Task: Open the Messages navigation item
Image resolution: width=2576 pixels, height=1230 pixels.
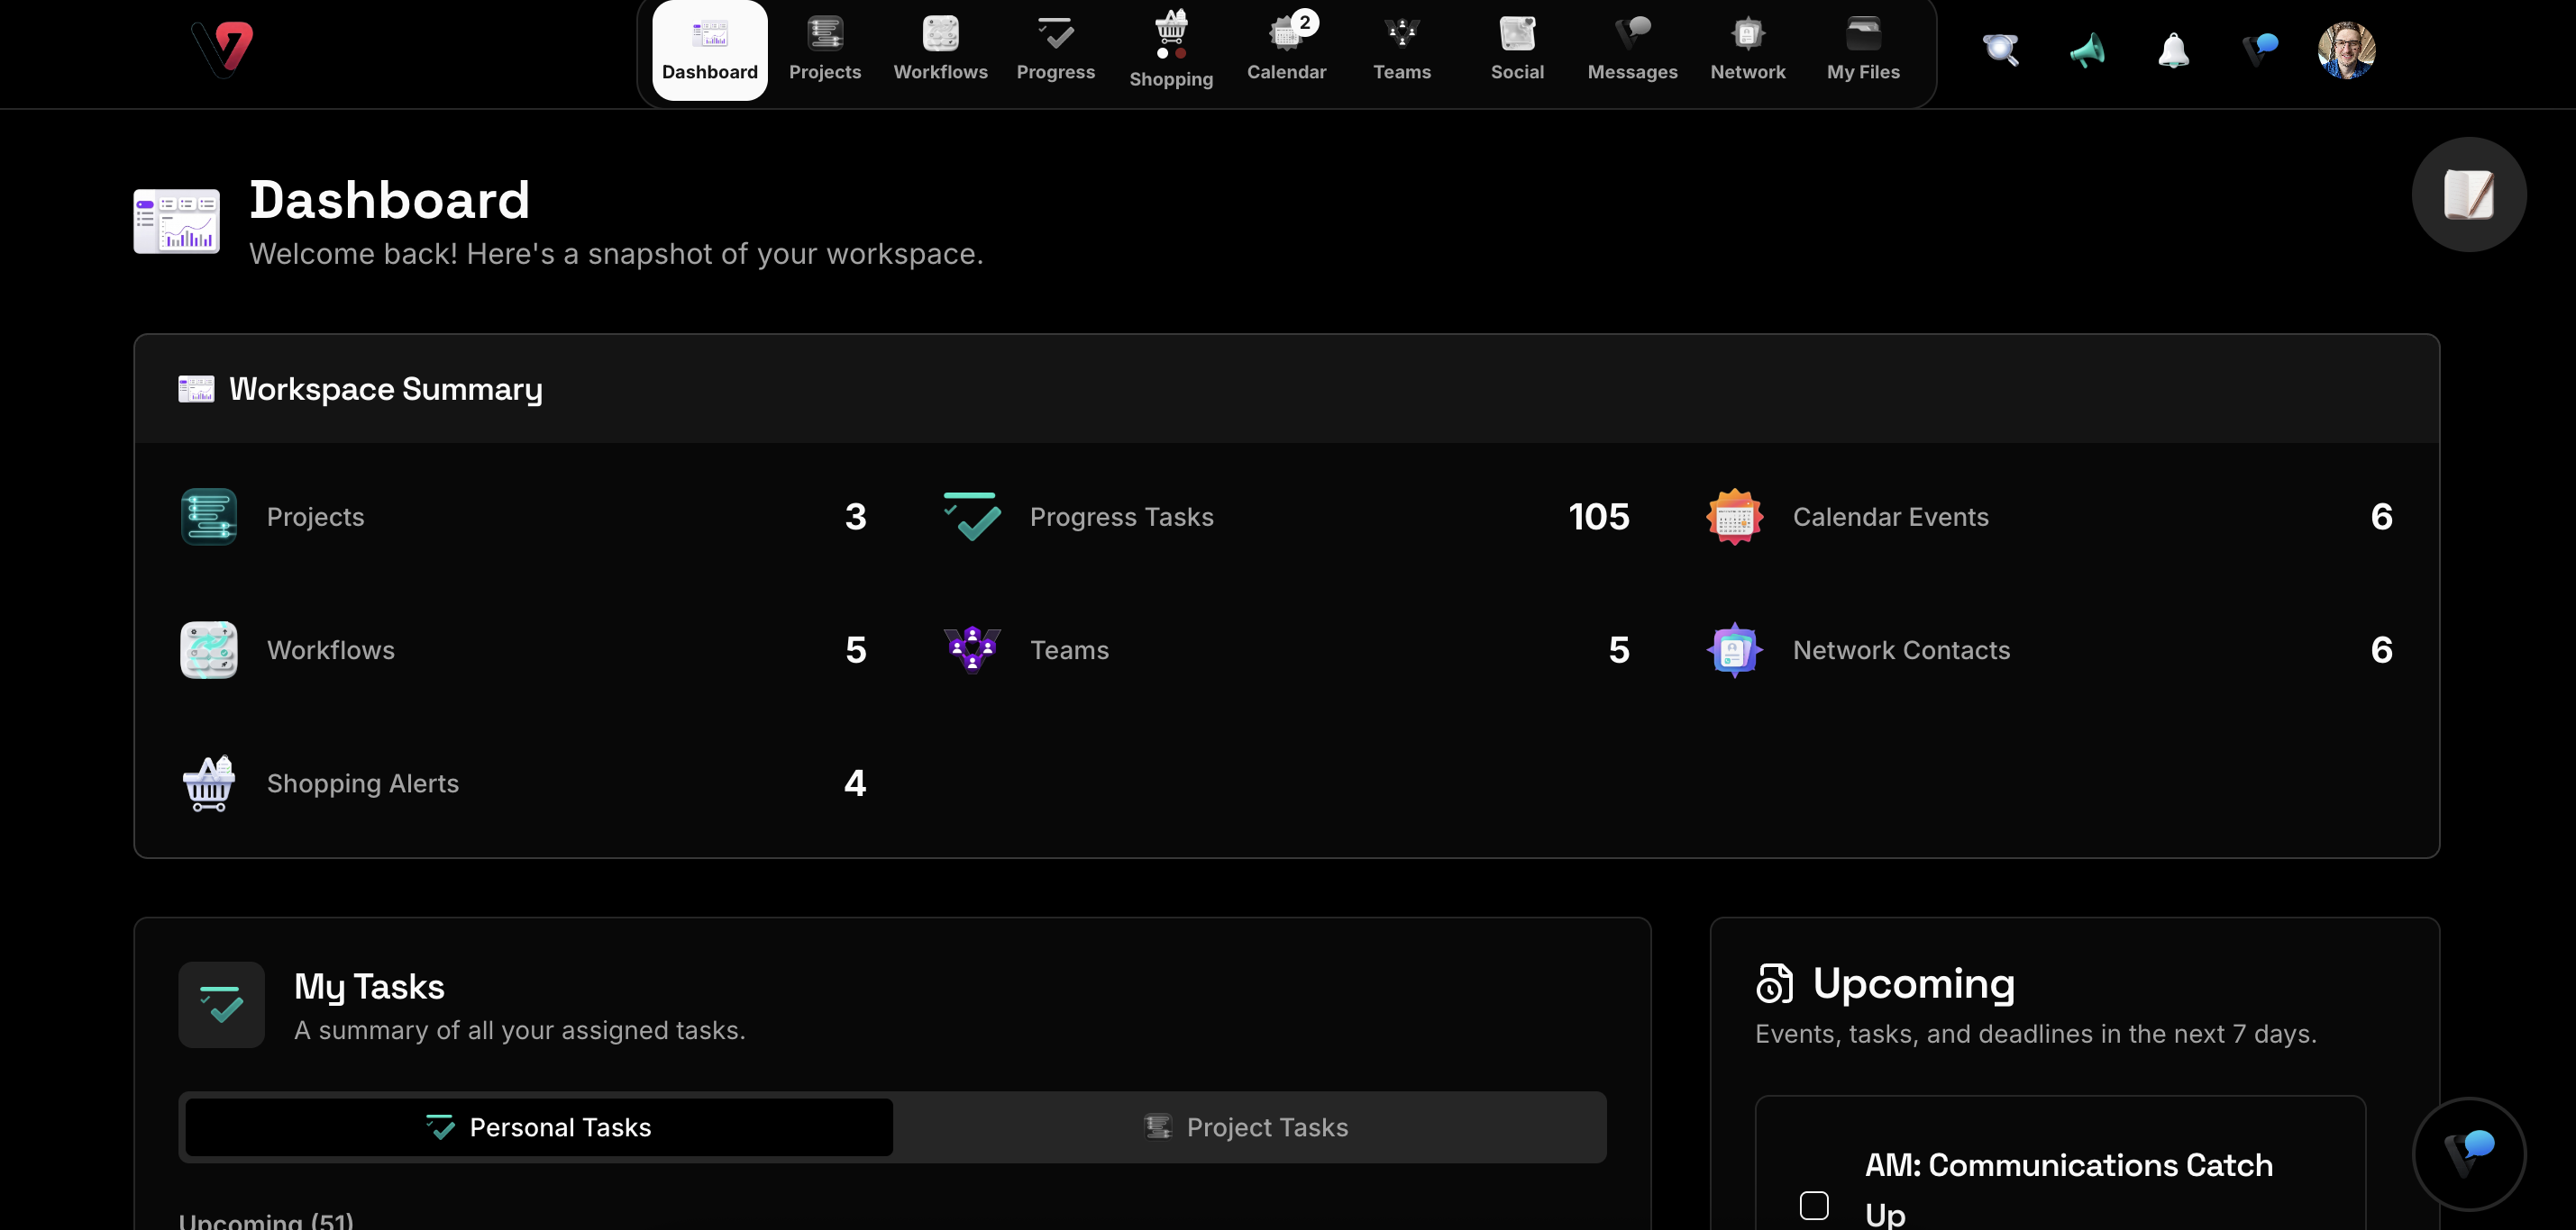Action: (1632, 49)
